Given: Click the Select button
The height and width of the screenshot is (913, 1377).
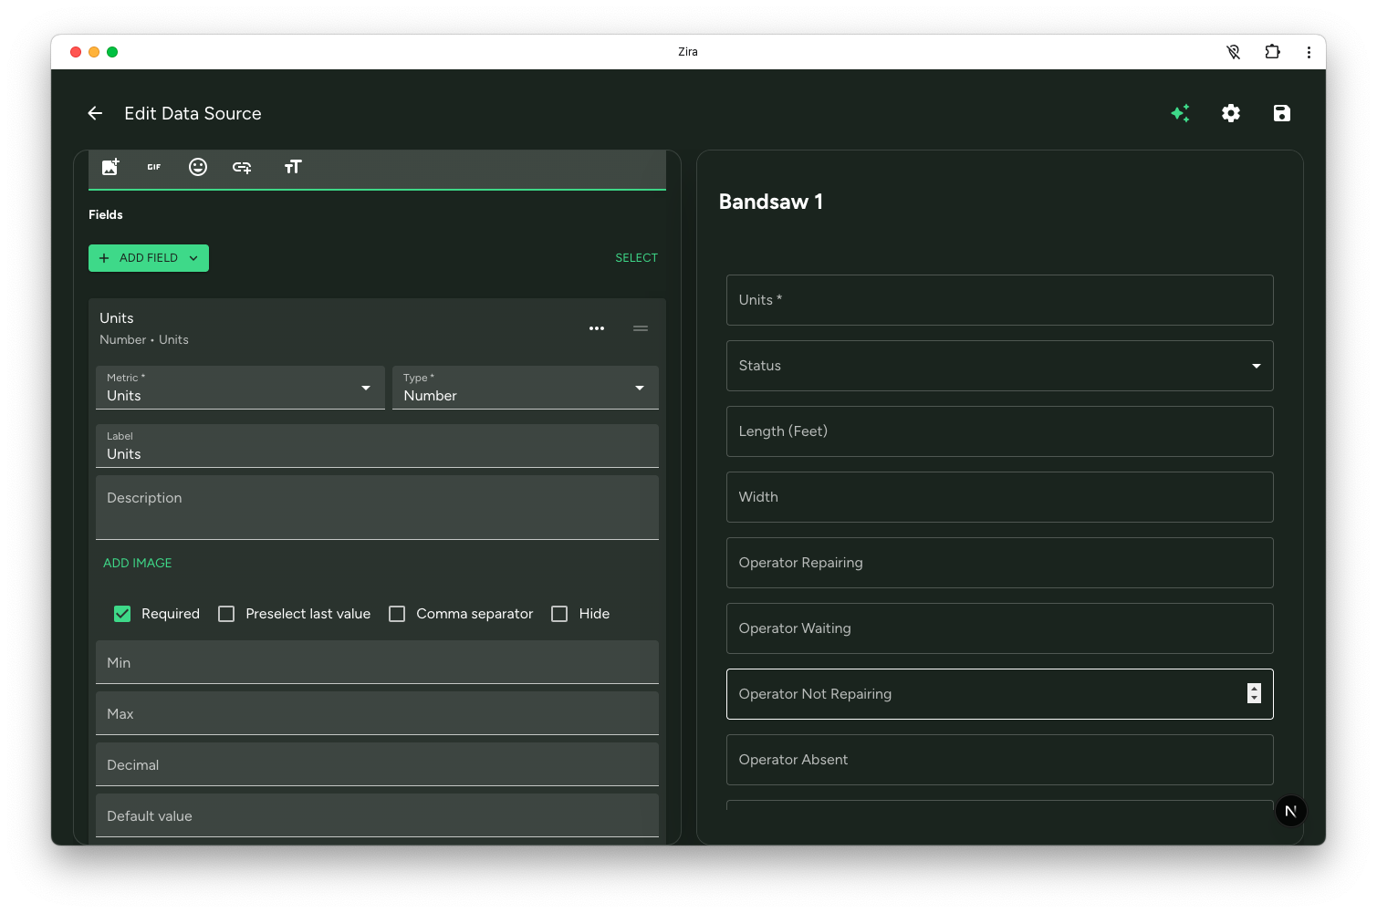Looking at the screenshot, I should [x=636, y=258].
